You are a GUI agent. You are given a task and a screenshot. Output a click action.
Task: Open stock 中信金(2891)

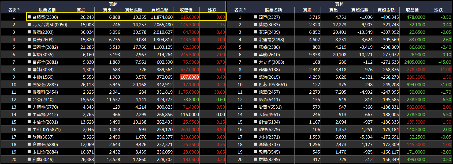(45, 122)
